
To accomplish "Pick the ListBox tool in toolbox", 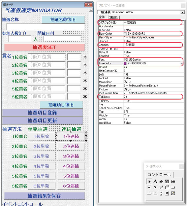I will click(173, 182).
